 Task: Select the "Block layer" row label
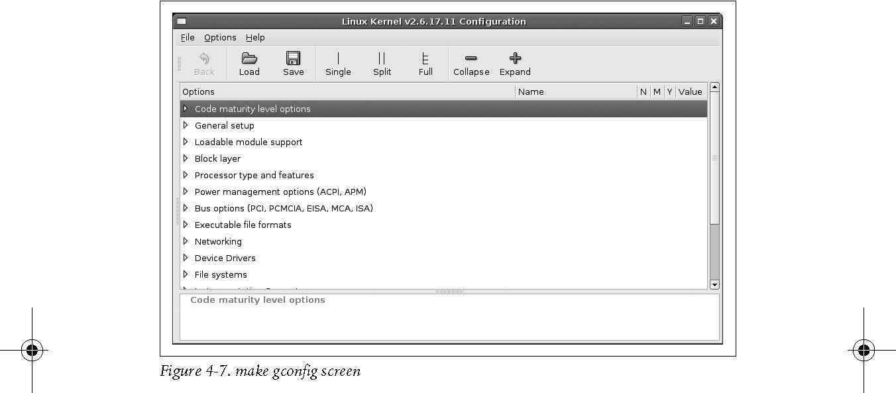[x=217, y=158]
